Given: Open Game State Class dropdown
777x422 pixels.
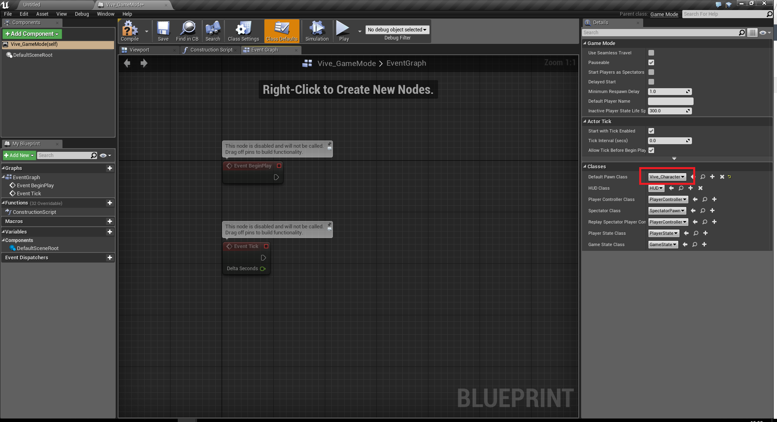Looking at the screenshot, I should (663, 244).
